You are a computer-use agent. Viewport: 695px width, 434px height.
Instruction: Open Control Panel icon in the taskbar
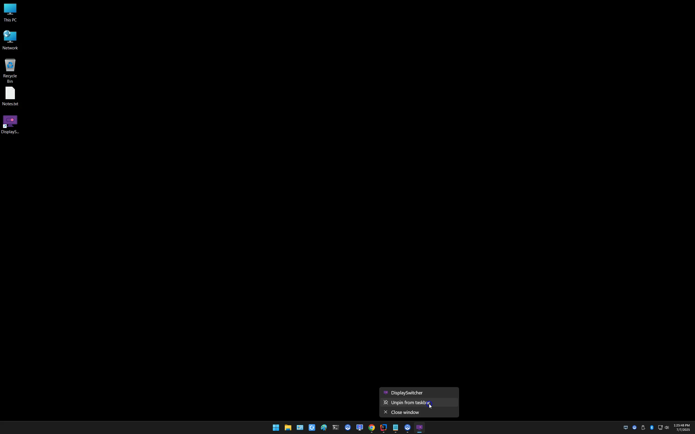300,428
